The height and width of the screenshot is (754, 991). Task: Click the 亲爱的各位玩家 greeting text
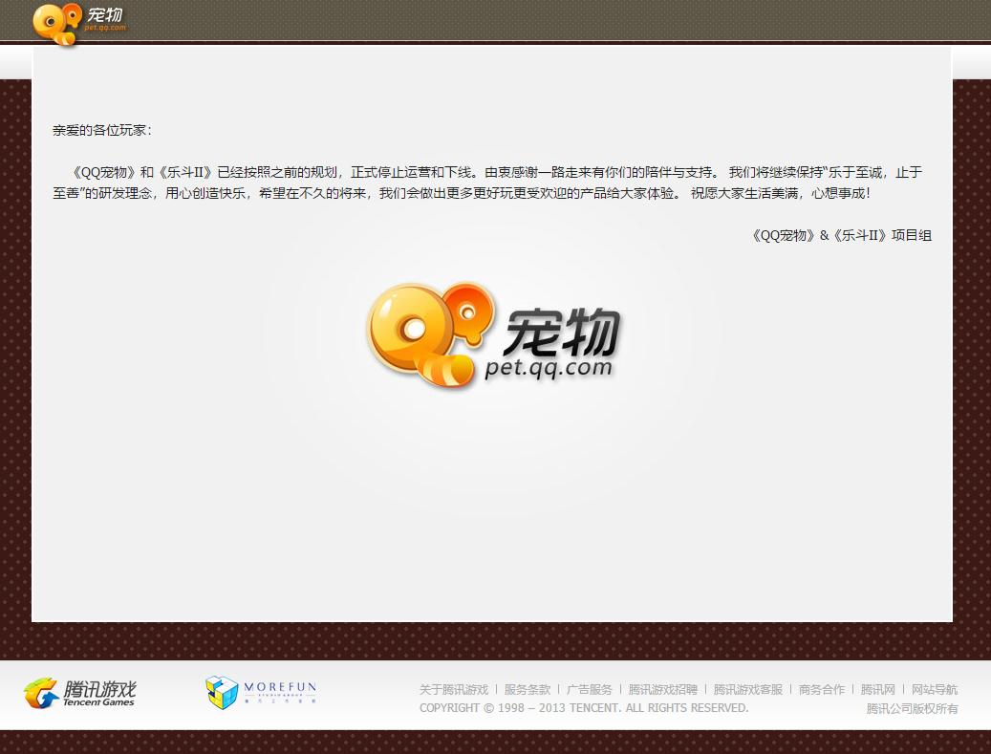pos(101,130)
